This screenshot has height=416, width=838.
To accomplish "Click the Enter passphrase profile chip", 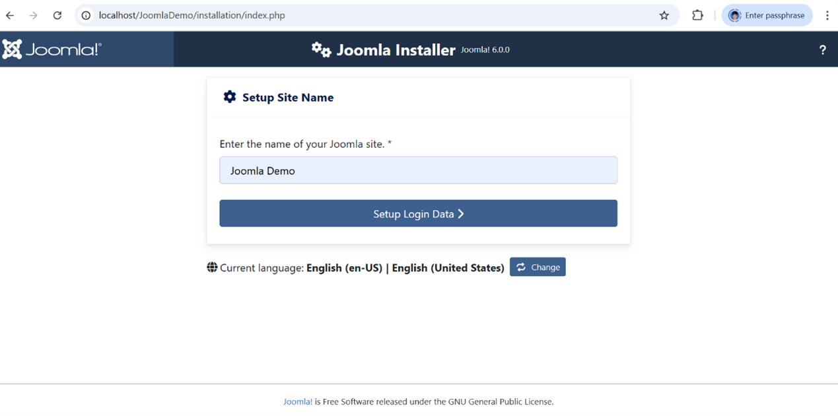I will point(767,15).
